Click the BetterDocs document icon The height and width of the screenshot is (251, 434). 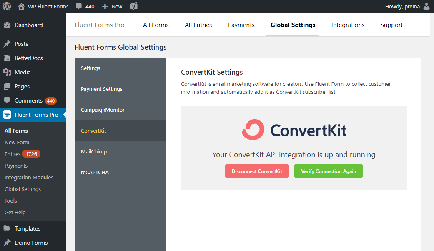[7, 58]
